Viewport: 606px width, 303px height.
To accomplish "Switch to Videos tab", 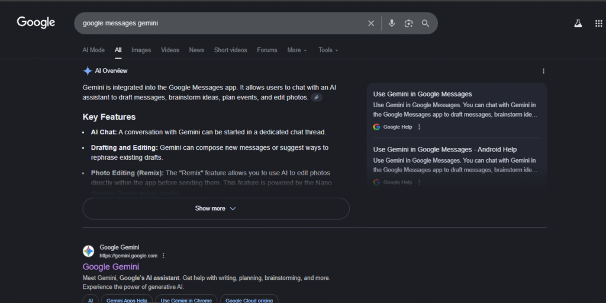I will pos(170,50).
